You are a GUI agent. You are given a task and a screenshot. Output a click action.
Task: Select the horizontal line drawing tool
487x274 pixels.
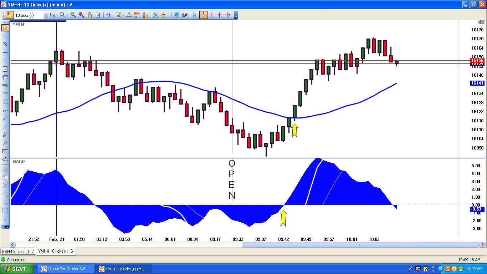pyautogui.click(x=5, y=52)
